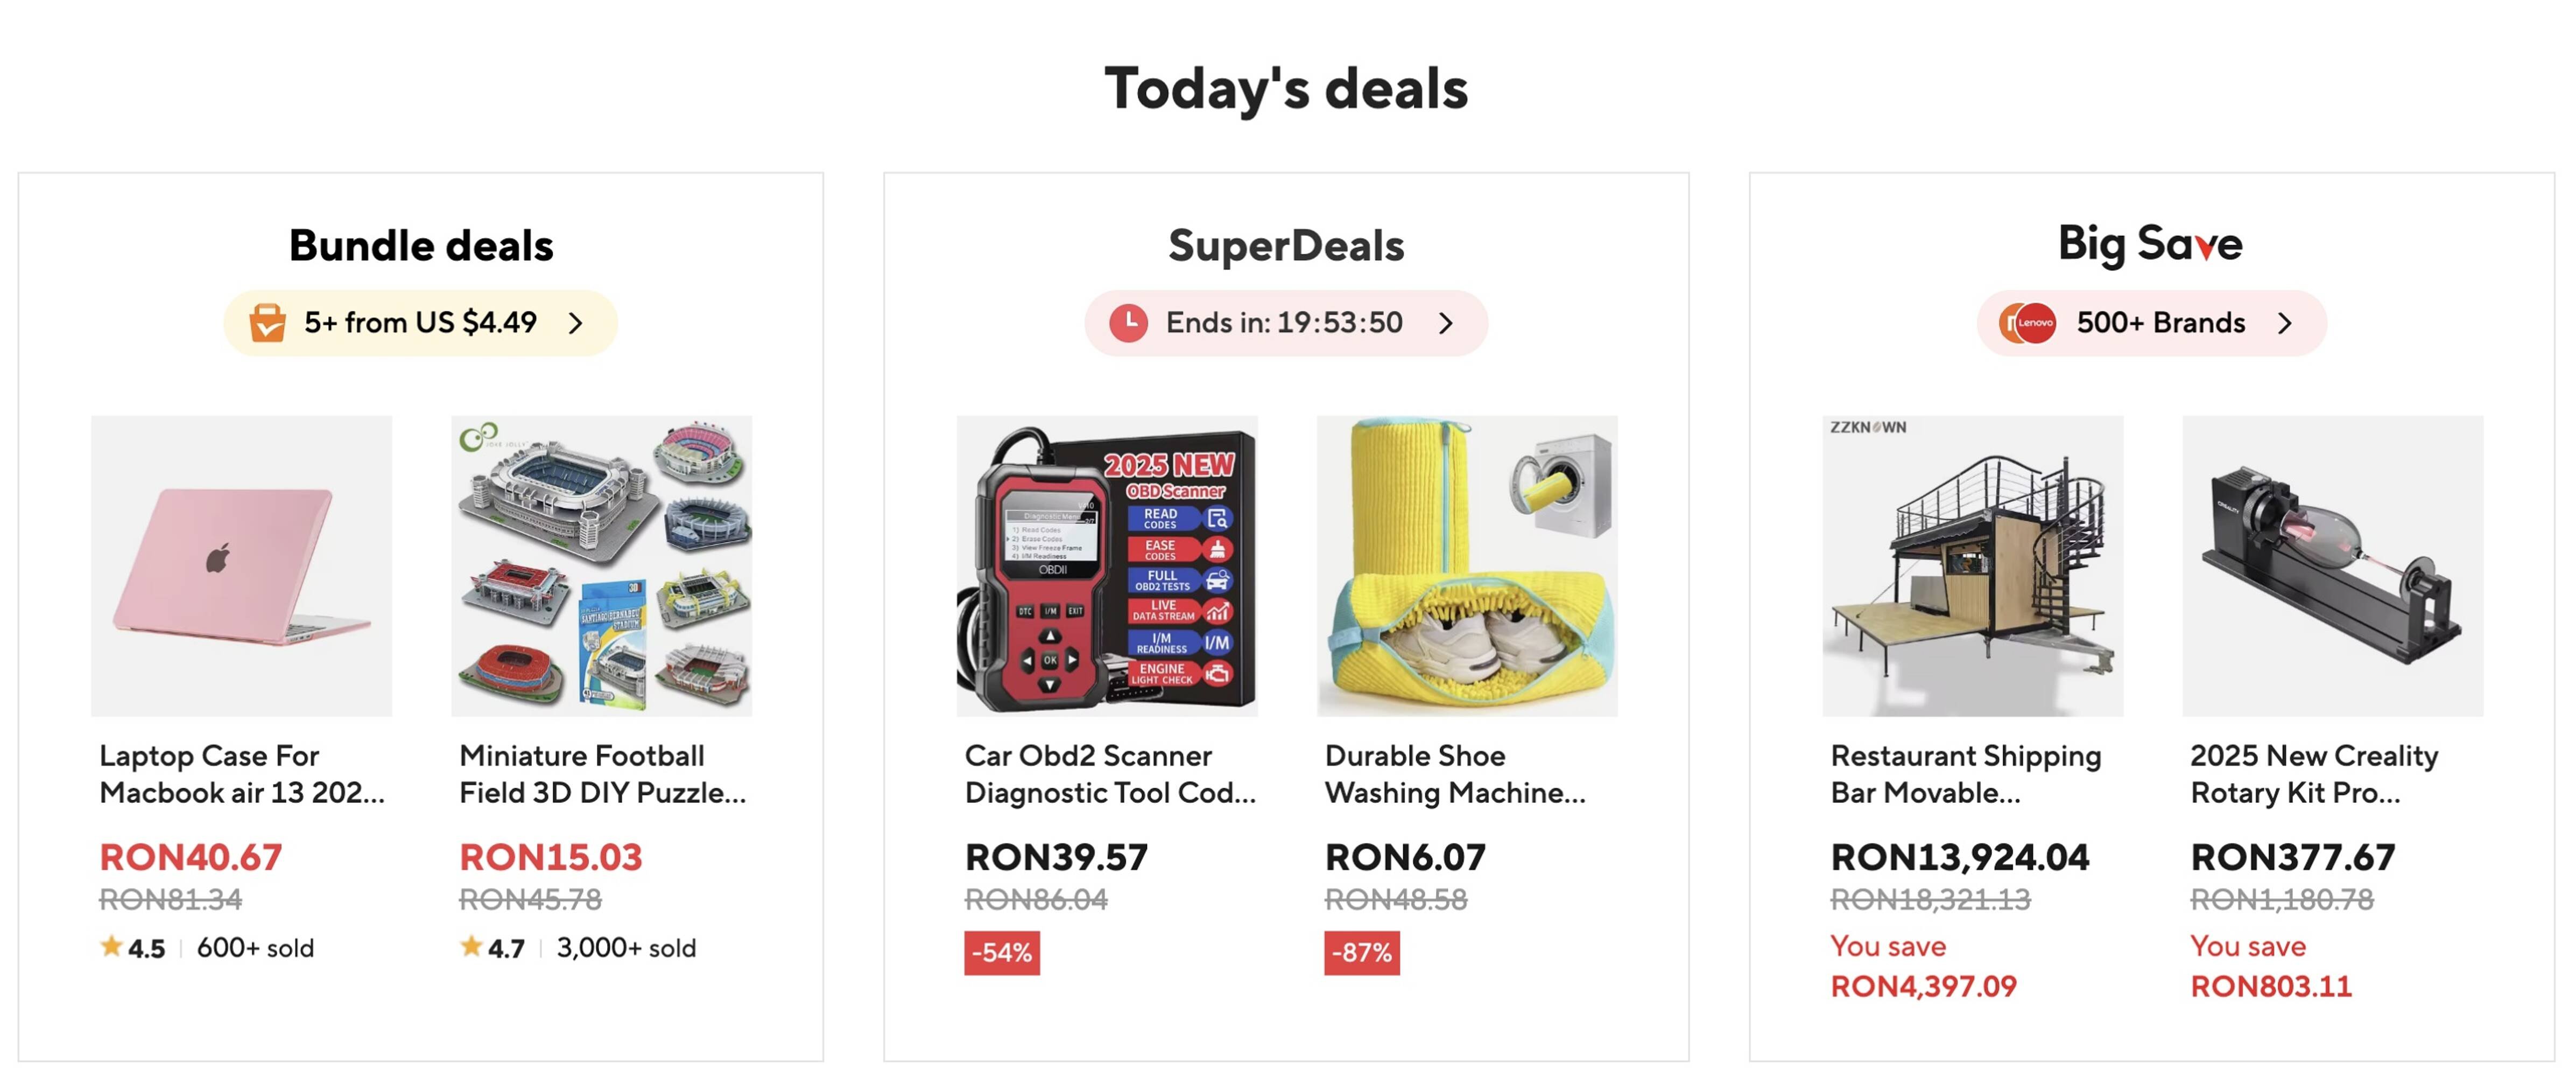
Task: Click the star rating beside 4.7
Action: [x=471, y=946]
